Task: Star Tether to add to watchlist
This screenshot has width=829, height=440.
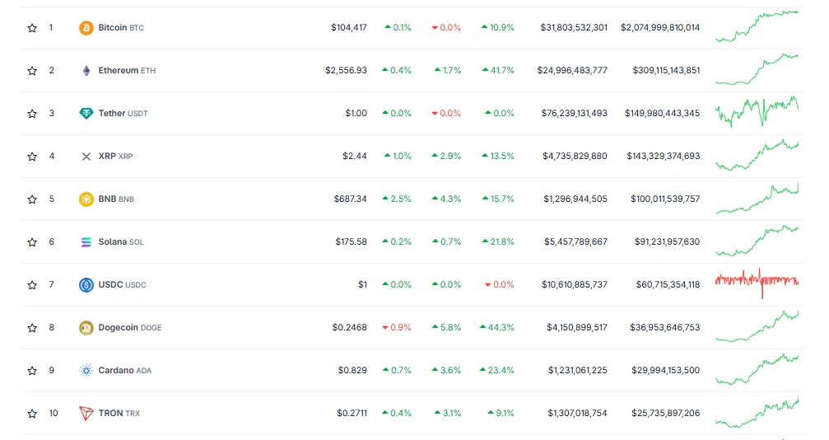Action: coord(32,114)
